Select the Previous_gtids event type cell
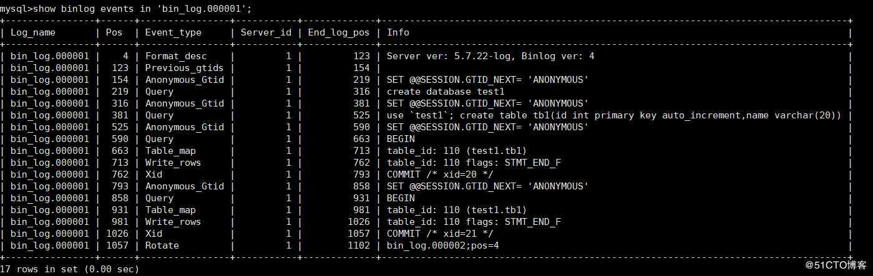The height and width of the screenshot is (276, 873). point(184,68)
